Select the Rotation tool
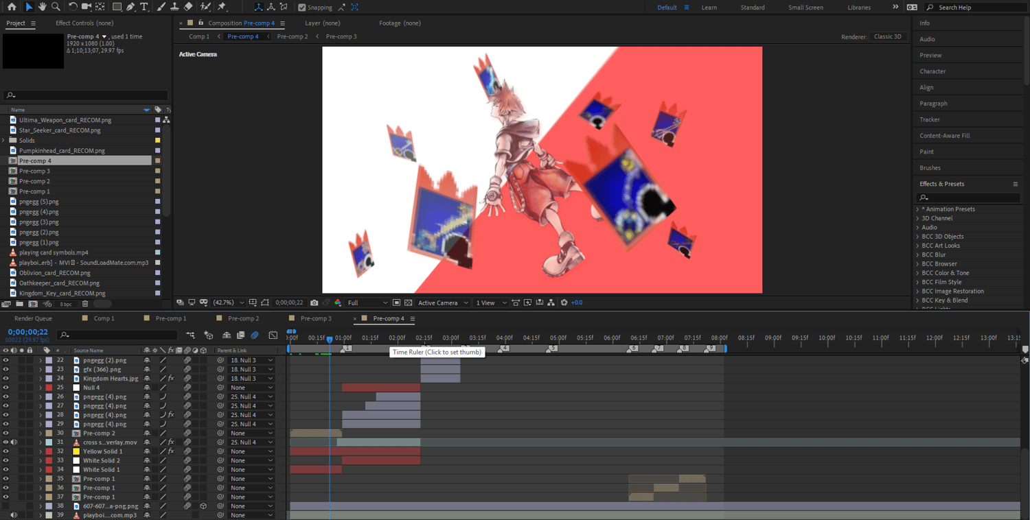 pyautogui.click(x=73, y=7)
